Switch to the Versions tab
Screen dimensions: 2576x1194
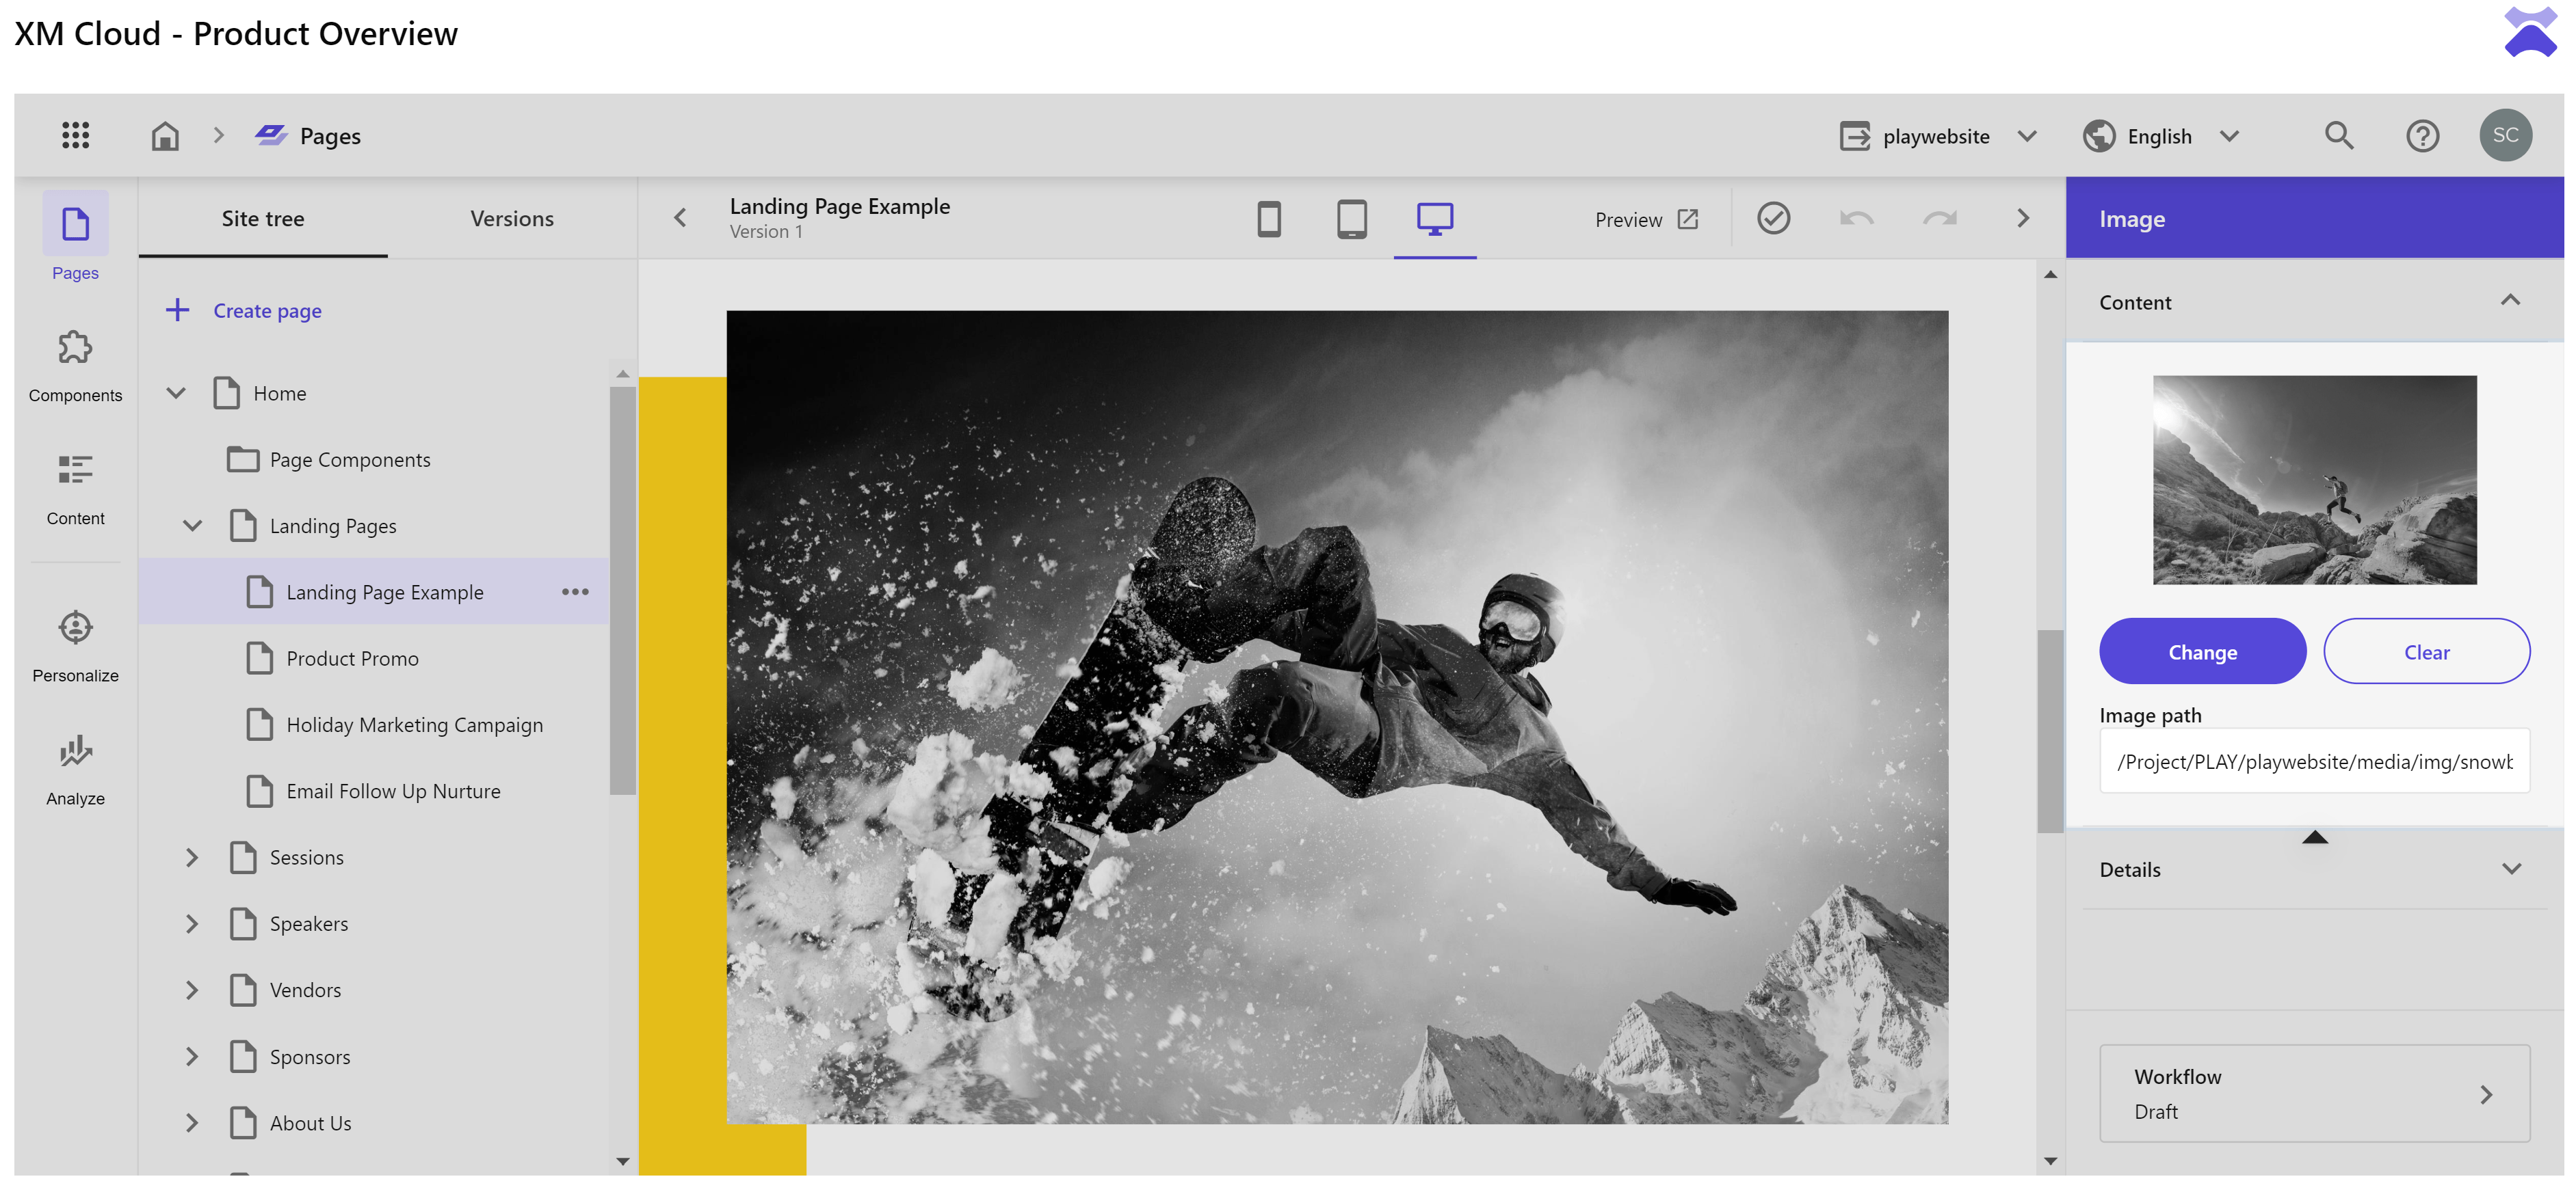point(511,218)
